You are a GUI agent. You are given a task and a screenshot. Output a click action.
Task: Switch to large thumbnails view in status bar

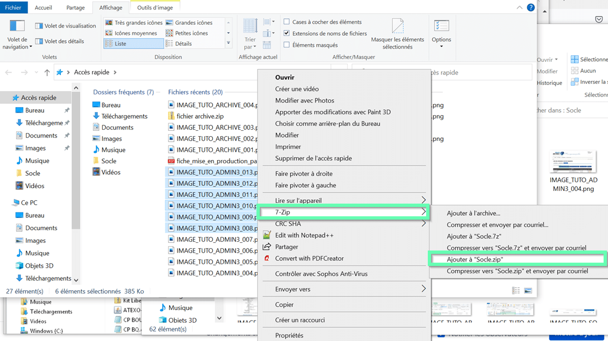(528, 290)
